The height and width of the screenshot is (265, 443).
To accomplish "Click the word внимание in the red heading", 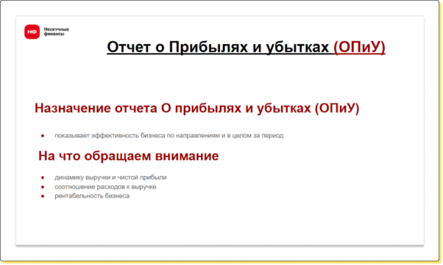I will [187, 156].
